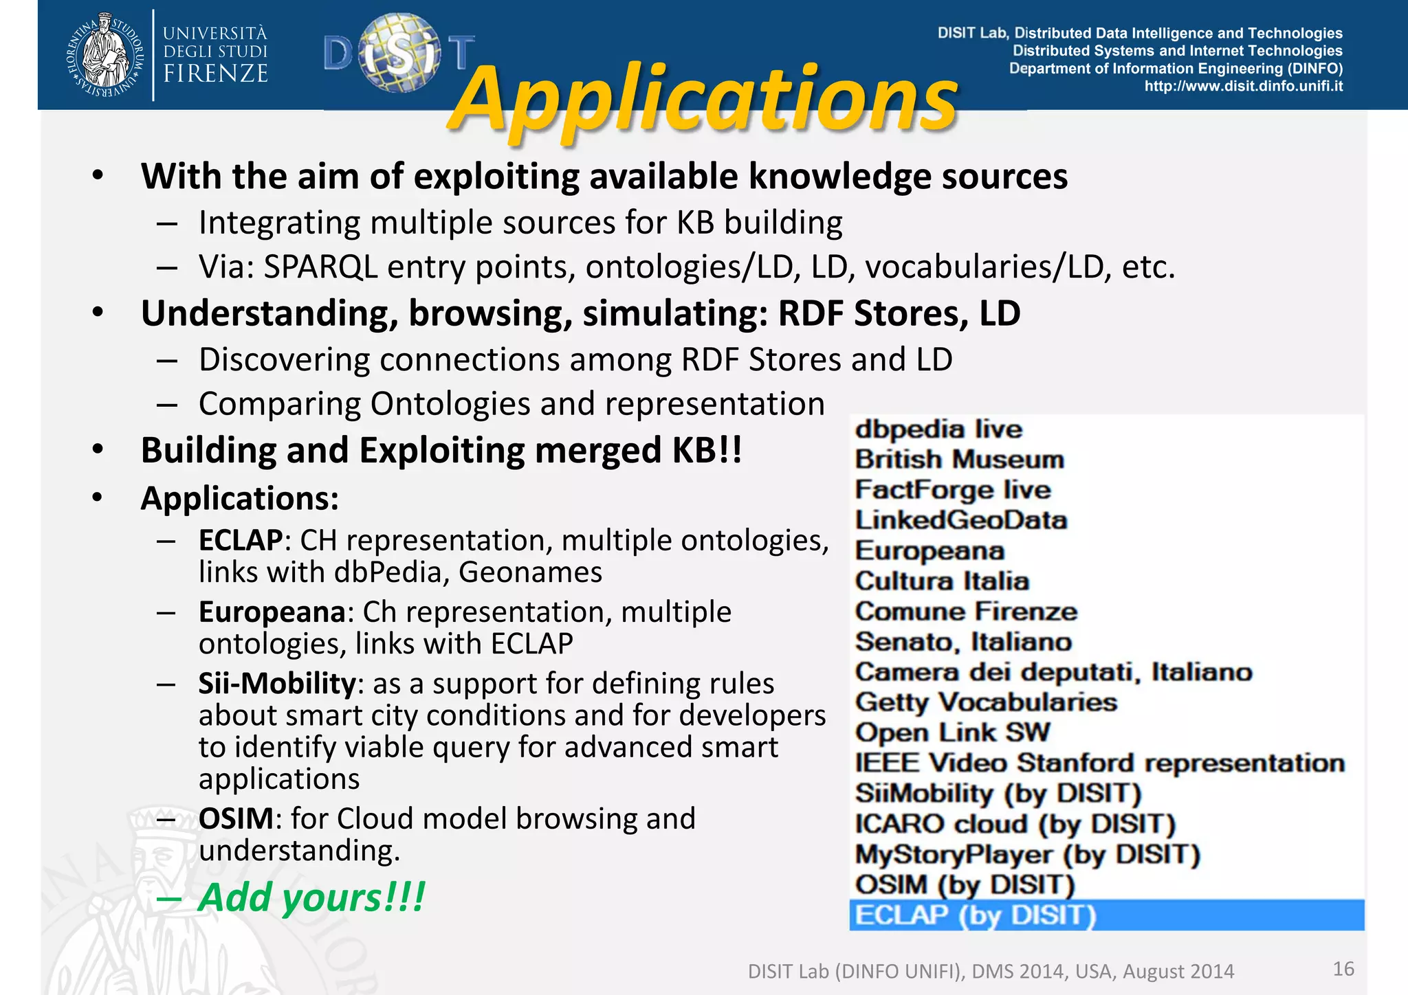This screenshot has height=995, width=1408.
Task: Select 'ICARO cloud (by DISIT)' entry
Action: (x=1015, y=824)
